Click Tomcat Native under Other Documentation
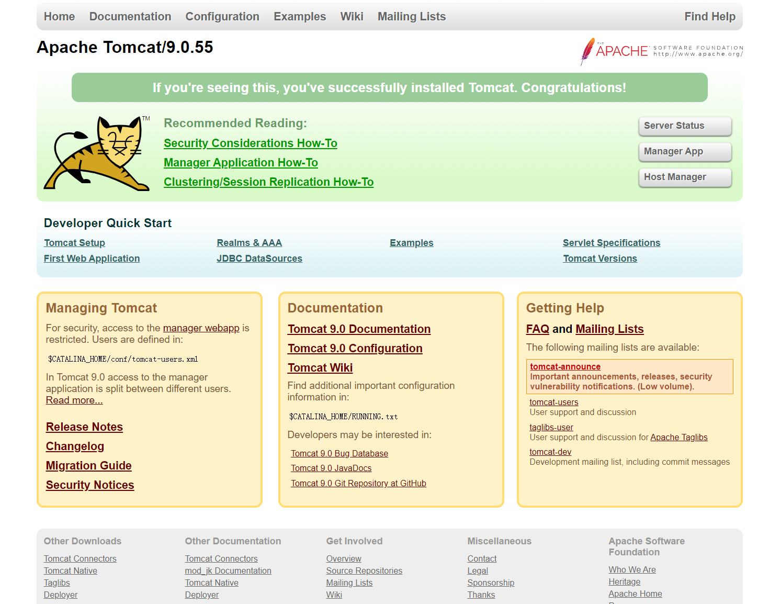Image resolution: width=758 pixels, height=604 pixels. coord(212,583)
